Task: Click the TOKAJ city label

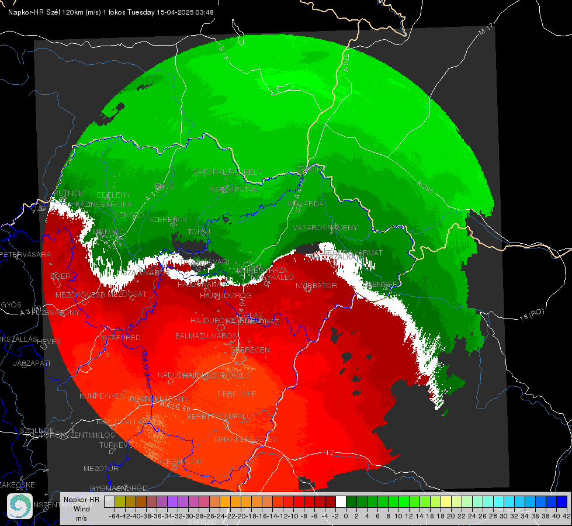Action: pos(199,232)
